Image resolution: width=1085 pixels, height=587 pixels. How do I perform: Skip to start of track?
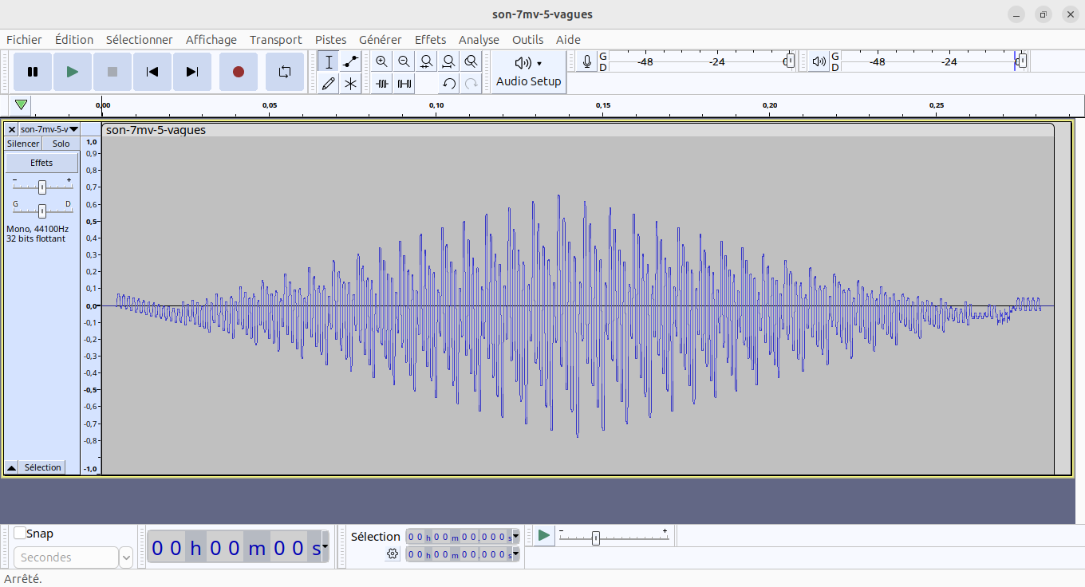point(152,72)
